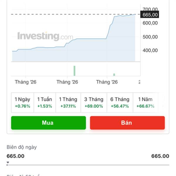This screenshot has width=176, height=176.
Task: Click the middle Tháng '26 axis label
Action: point(67,82)
